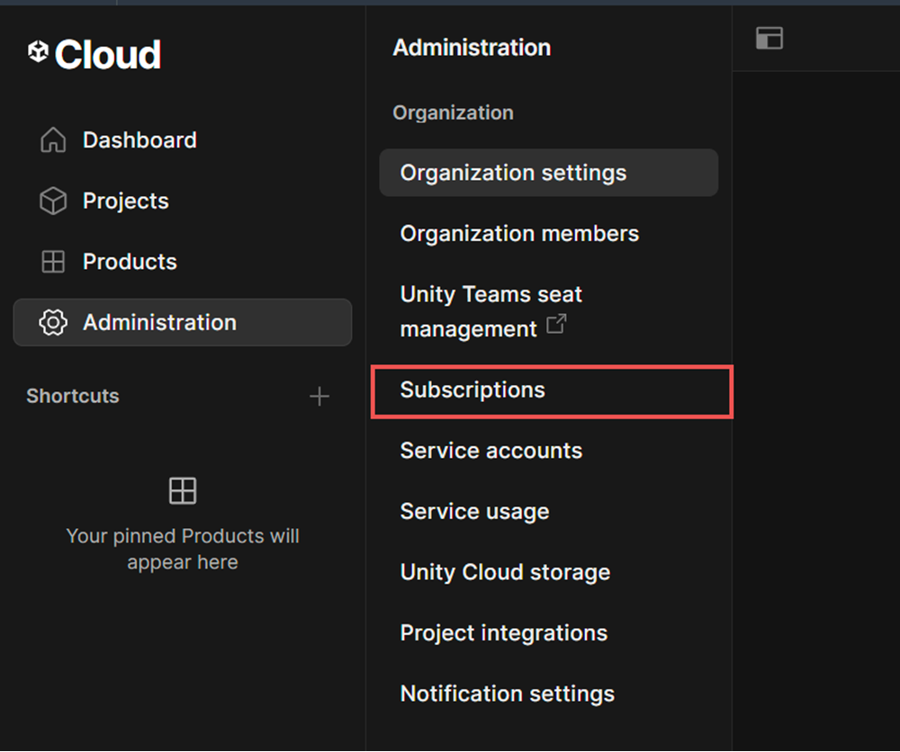Open Service usage
The height and width of the screenshot is (752, 900).
point(474,511)
